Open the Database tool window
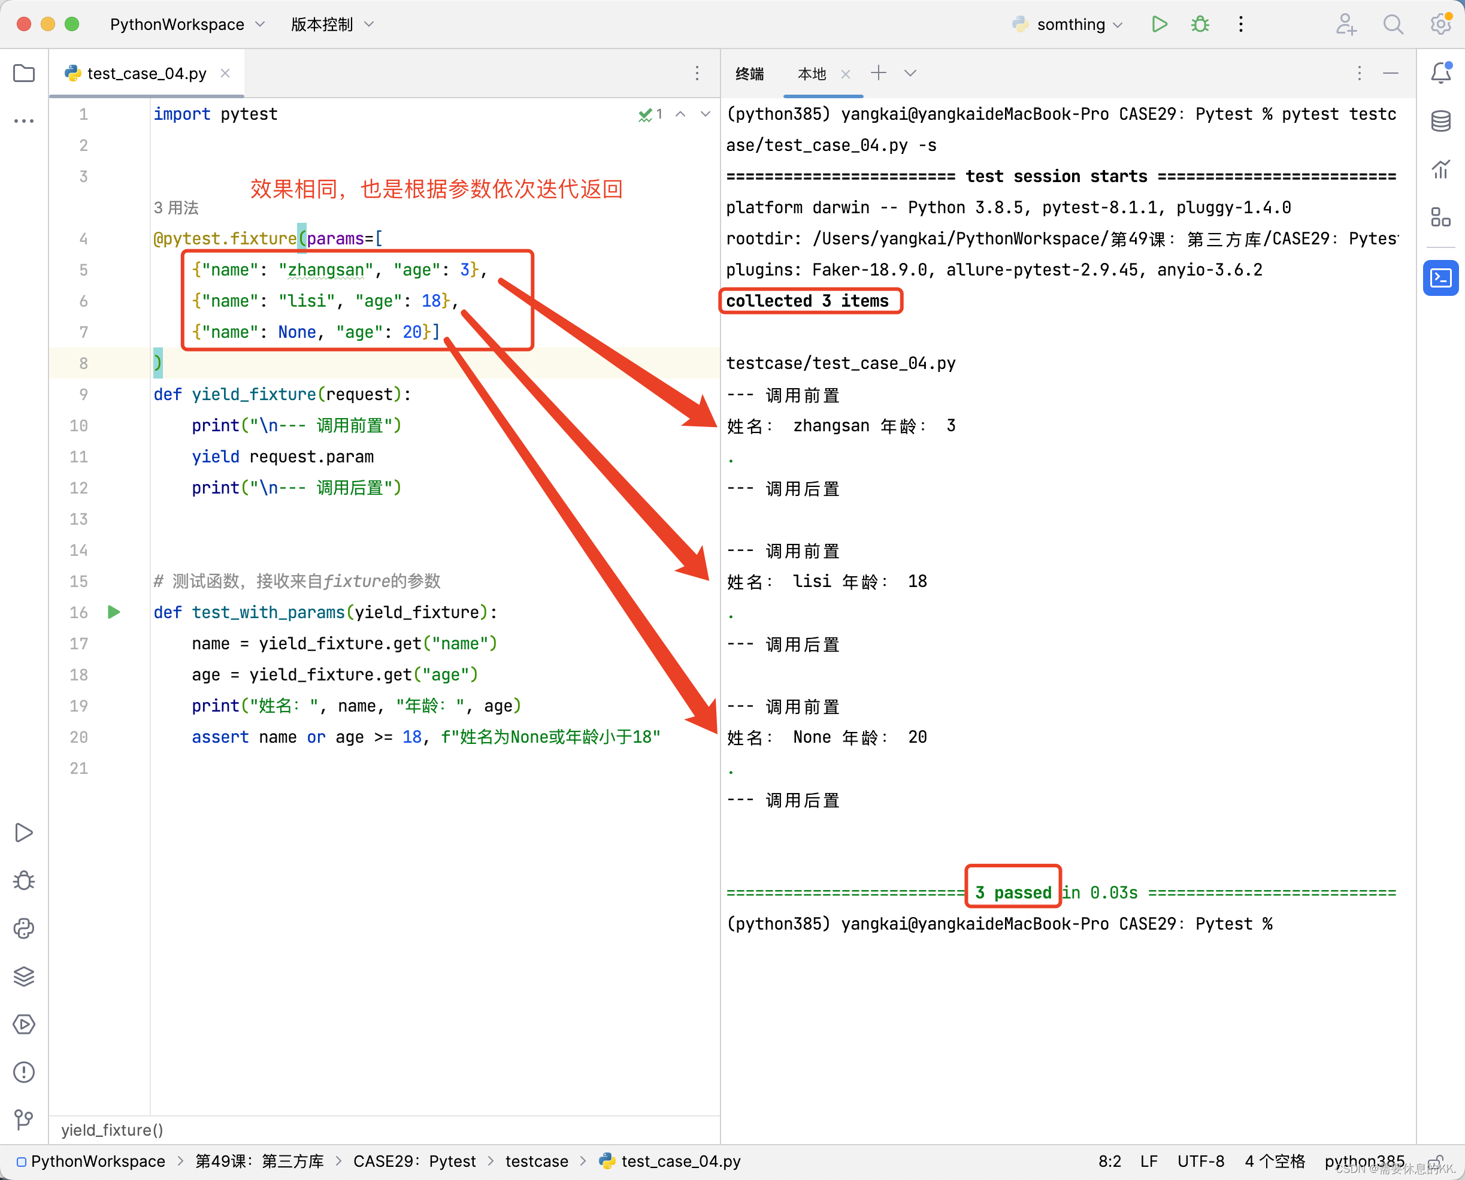The width and height of the screenshot is (1465, 1180). pos(1440,121)
